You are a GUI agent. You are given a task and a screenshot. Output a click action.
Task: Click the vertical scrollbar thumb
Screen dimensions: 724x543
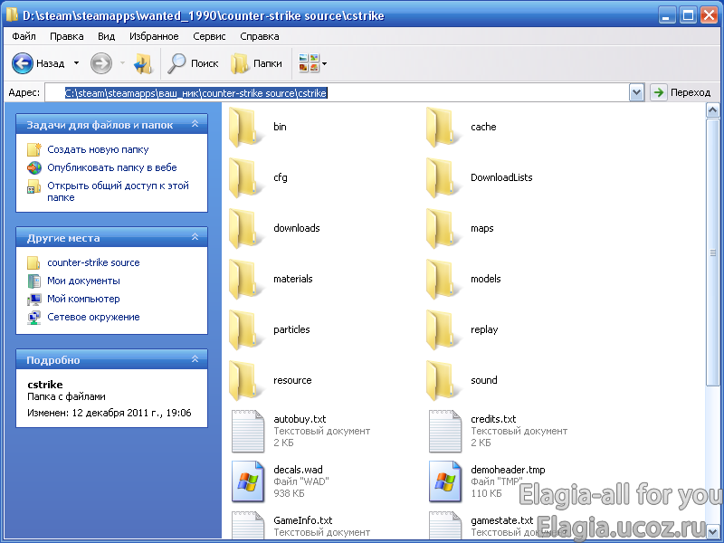712,252
